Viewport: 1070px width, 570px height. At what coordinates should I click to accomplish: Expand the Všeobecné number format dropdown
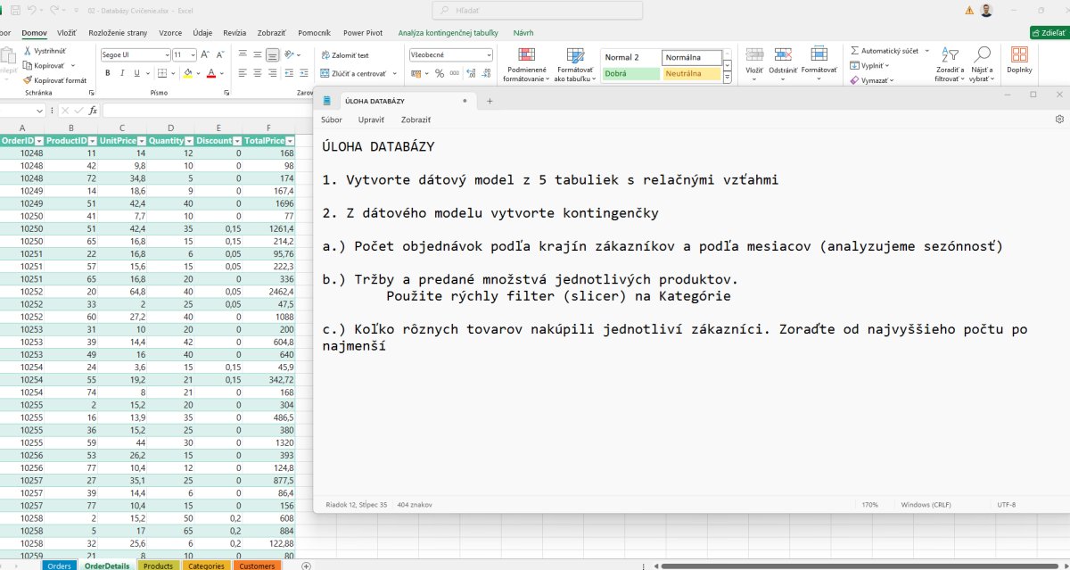pos(488,55)
